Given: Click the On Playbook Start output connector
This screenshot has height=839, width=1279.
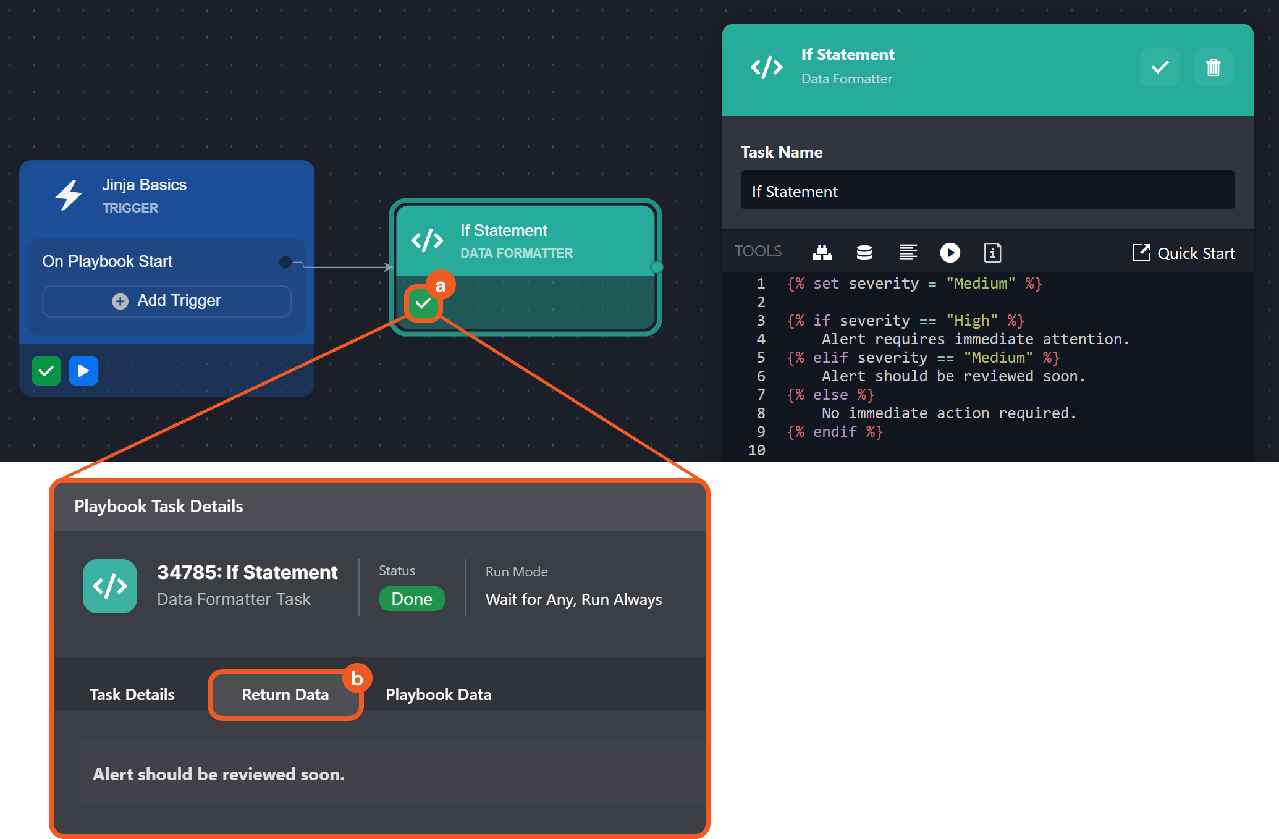Looking at the screenshot, I should tap(285, 262).
